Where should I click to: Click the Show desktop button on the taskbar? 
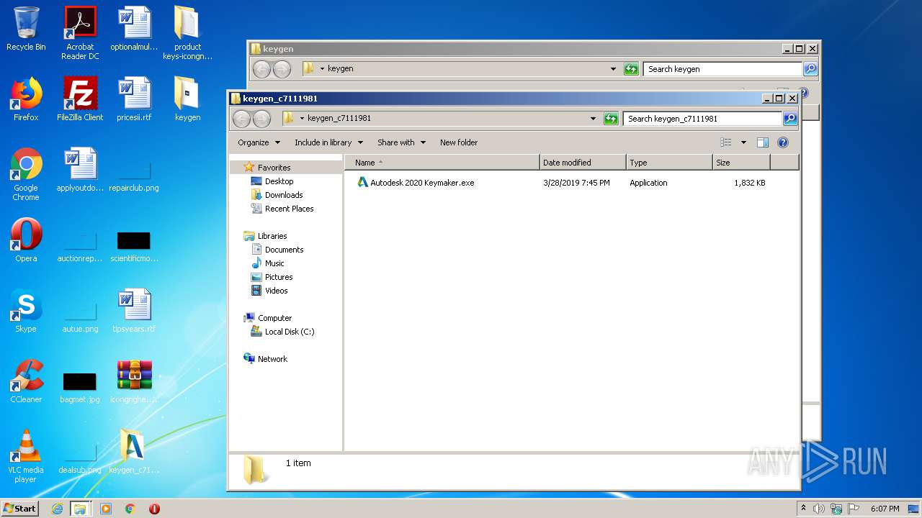(913, 509)
